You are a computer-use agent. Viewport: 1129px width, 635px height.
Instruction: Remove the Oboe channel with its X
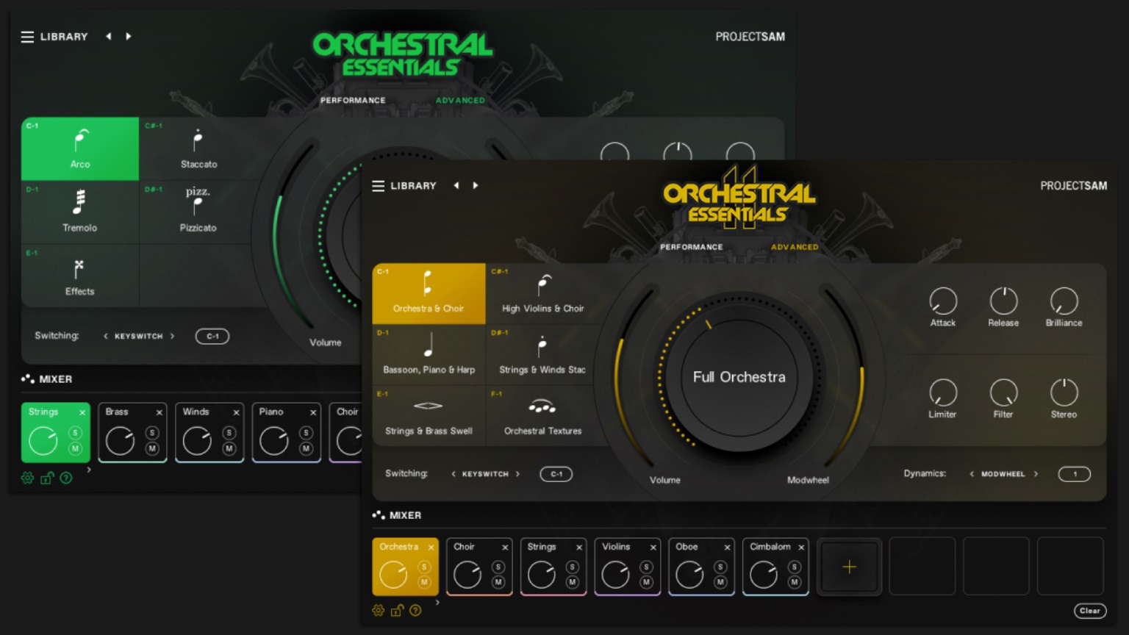click(726, 548)
